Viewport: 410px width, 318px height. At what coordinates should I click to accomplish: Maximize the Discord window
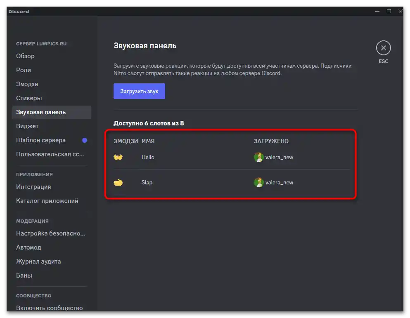pos(389,12)
